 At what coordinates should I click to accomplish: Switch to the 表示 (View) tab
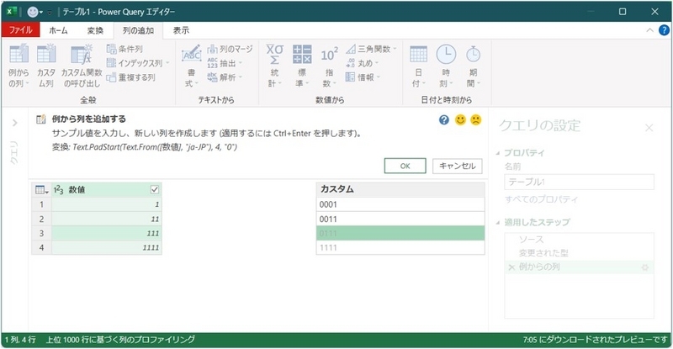click(181, 30)
